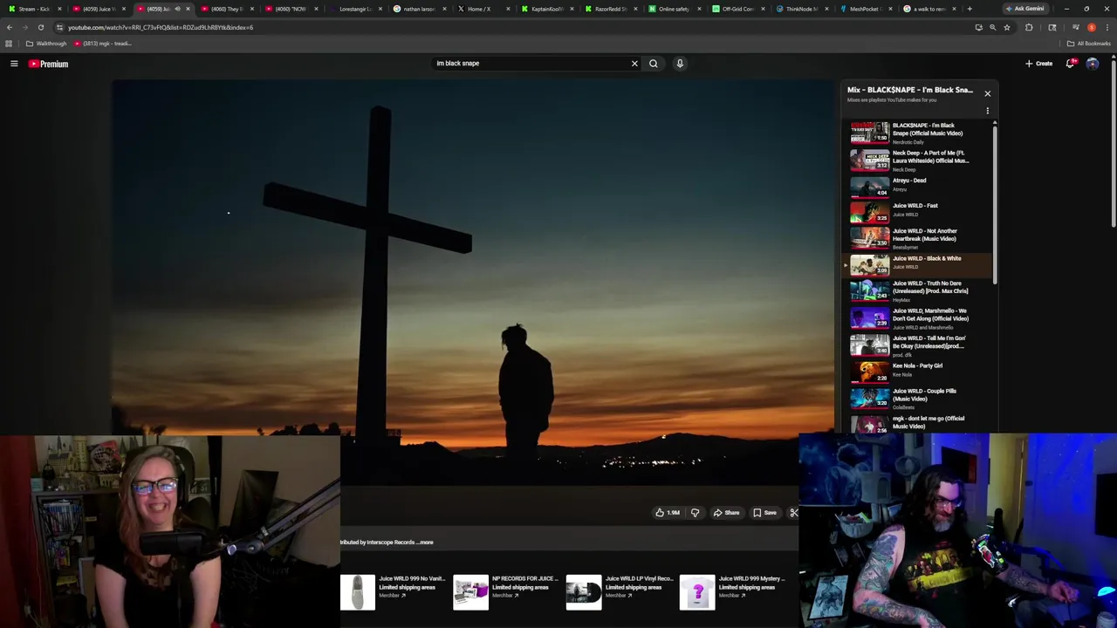
Task: Play 'mgk - dont let me go'
Action: 918,423
